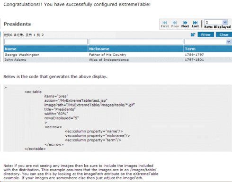Click the 1797-1801 term cell
The image size is (232, 182).
194,60
